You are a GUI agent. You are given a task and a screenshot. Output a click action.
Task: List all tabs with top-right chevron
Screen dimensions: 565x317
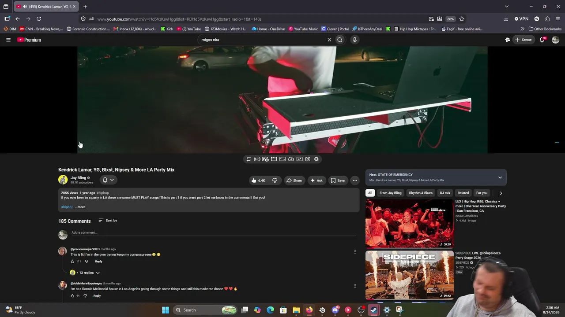tap(506, 7)
